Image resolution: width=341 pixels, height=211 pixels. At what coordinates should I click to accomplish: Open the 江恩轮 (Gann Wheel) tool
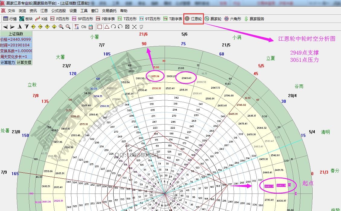(x=193, y=19)
